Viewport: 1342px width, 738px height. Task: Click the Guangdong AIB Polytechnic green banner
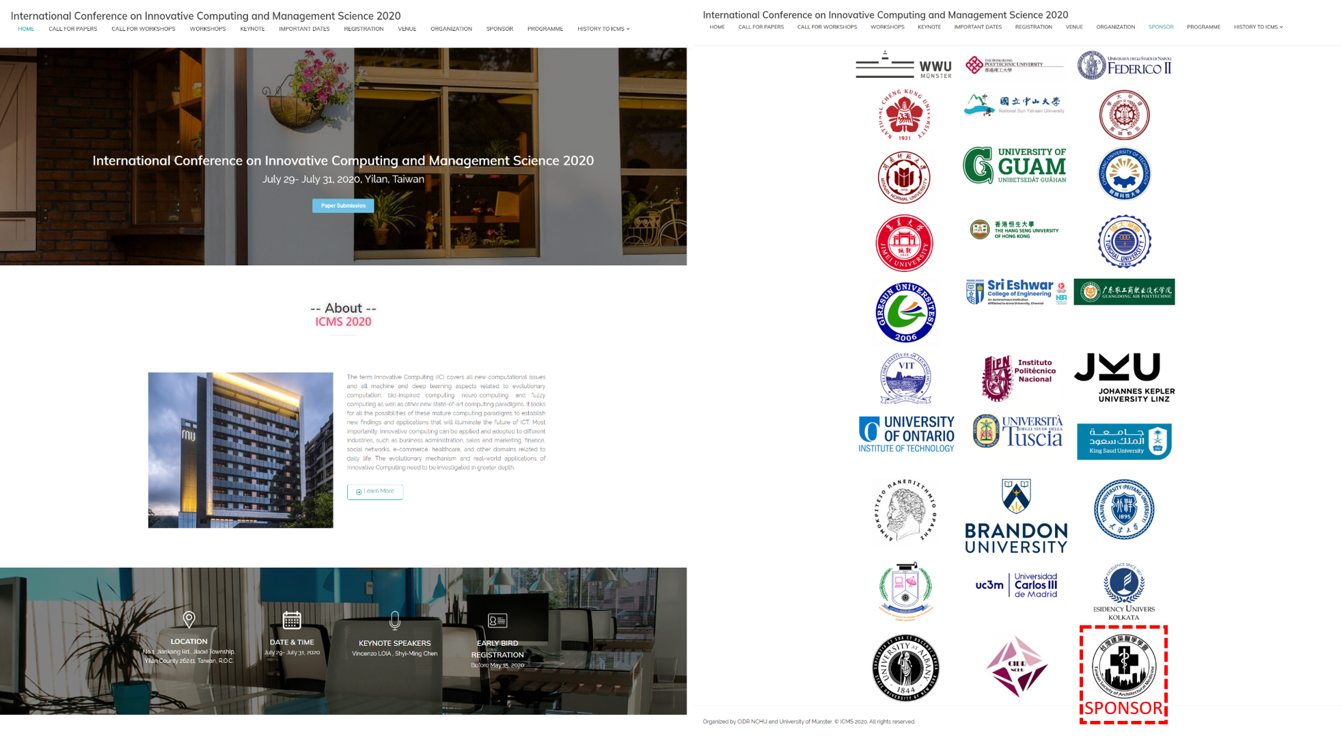tap(1124, 292)
